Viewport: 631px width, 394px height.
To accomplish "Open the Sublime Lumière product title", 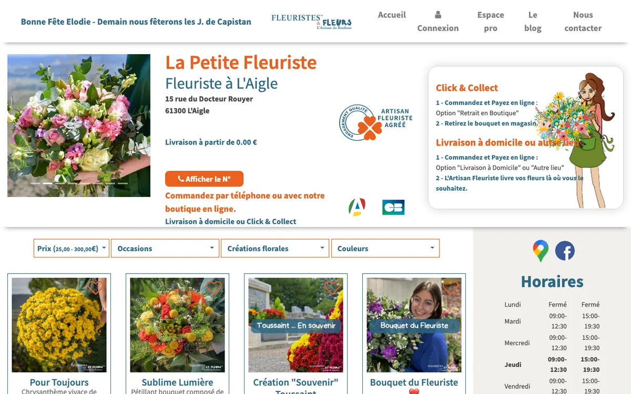I will point(178,382).
